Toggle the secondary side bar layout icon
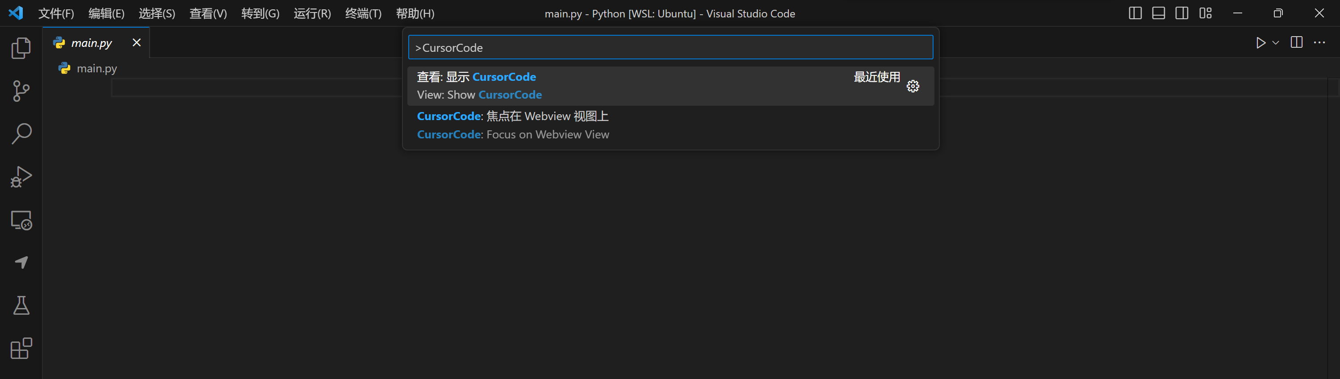 tap(1182, 13)
